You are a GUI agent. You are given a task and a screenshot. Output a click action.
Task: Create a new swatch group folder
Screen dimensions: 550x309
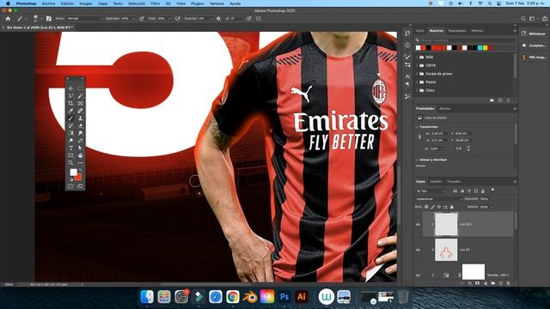tap(492, 100)
